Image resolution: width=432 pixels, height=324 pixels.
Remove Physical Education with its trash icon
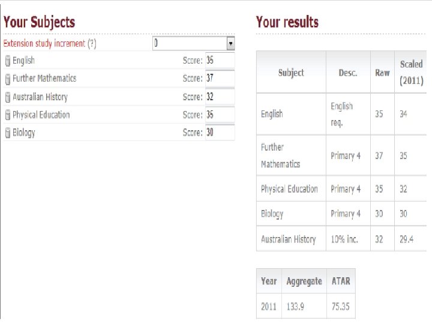pyautogui.click(x=7, y=115)
